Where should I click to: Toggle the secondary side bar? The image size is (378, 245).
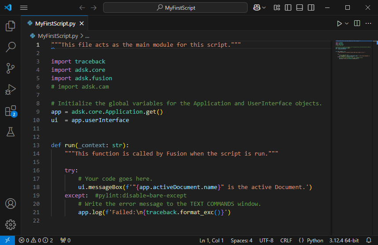click(311, 8)
